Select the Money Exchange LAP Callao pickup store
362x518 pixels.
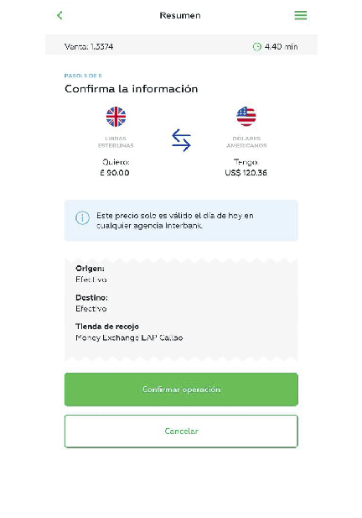click(129, 337)
